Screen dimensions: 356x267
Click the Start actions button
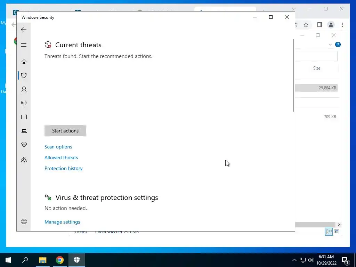click(x=65, y=131)
